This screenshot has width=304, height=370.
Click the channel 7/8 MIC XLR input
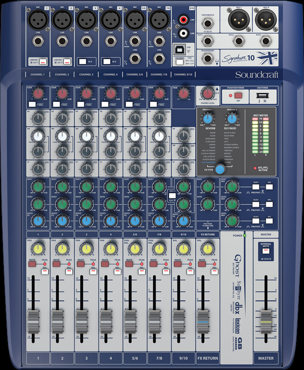click(x=159, y=20)
